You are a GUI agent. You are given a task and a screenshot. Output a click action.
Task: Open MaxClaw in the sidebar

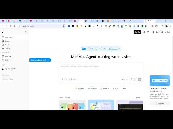point(15,56)
